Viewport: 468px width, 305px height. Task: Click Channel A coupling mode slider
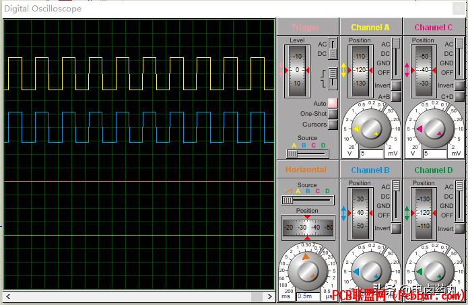[396, 58]
